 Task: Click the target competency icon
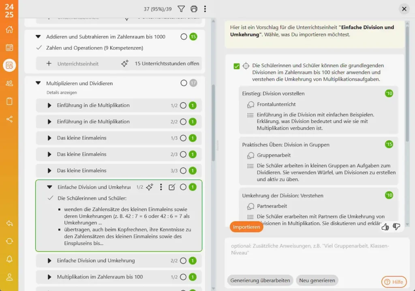[246, 66]
